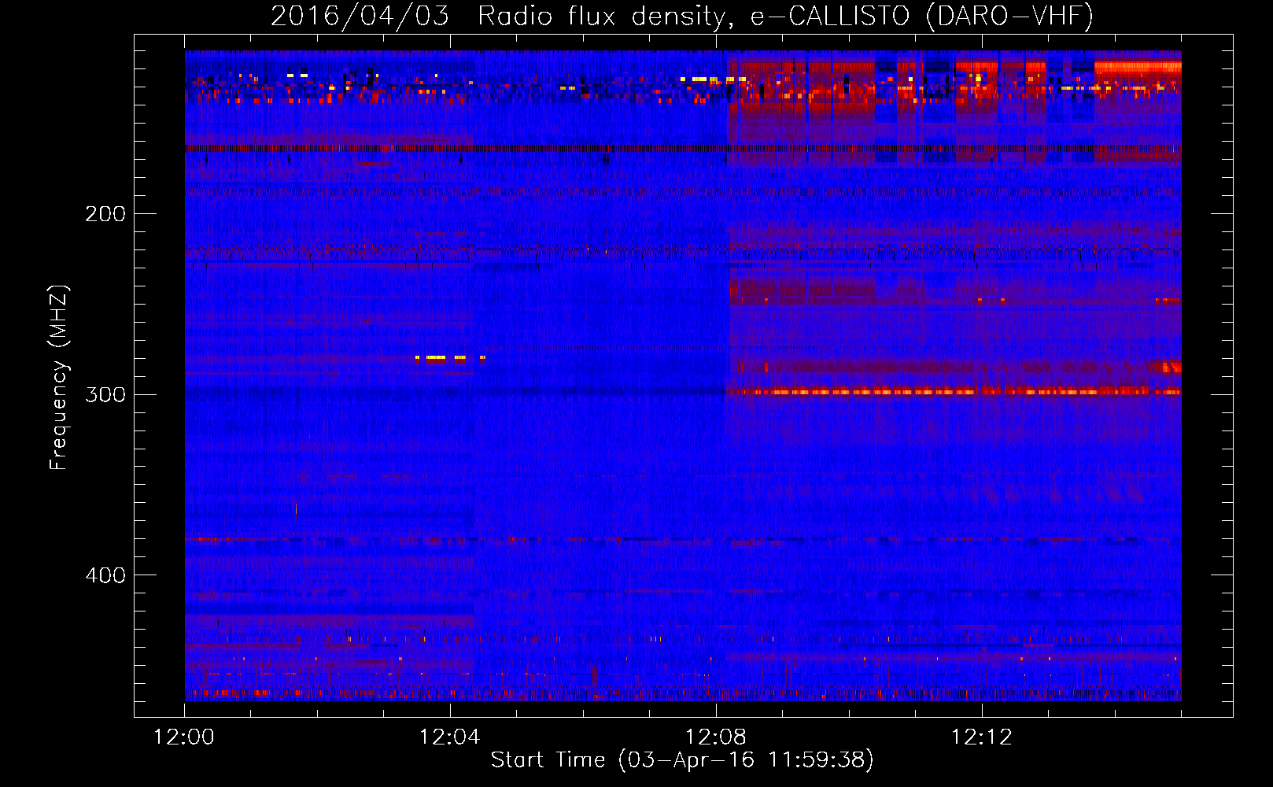Click the 12:04 time tick label
Viewport: 1273px width, 787px height.
(x=450, y=737)
